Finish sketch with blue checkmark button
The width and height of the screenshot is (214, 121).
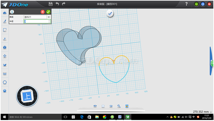pyautogui.click(x=110, y=14)
